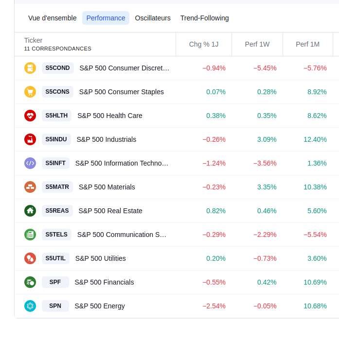Viewport: 339px width, 338px height.
Task: Switch to the Vue d'ensemble tab
Action: coord(53,18)
